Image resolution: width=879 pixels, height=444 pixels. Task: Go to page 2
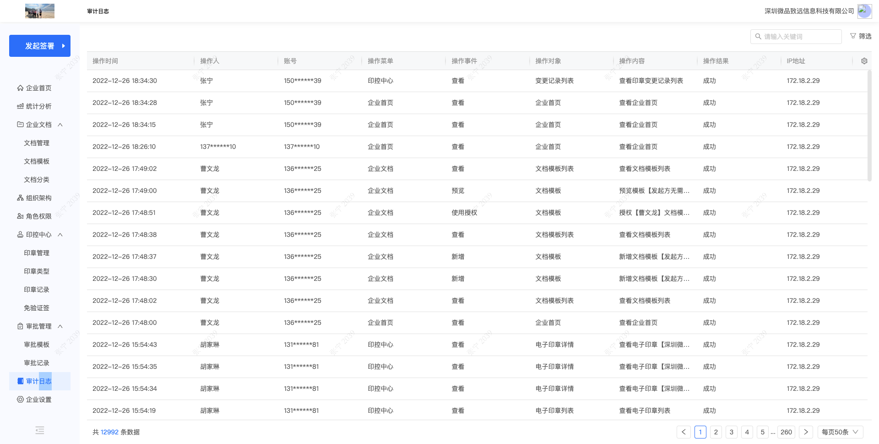716,432
